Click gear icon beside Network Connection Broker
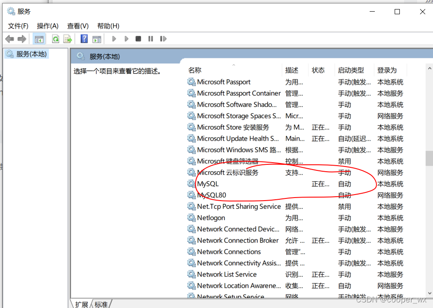433x308 pixels. pos(191,240)
